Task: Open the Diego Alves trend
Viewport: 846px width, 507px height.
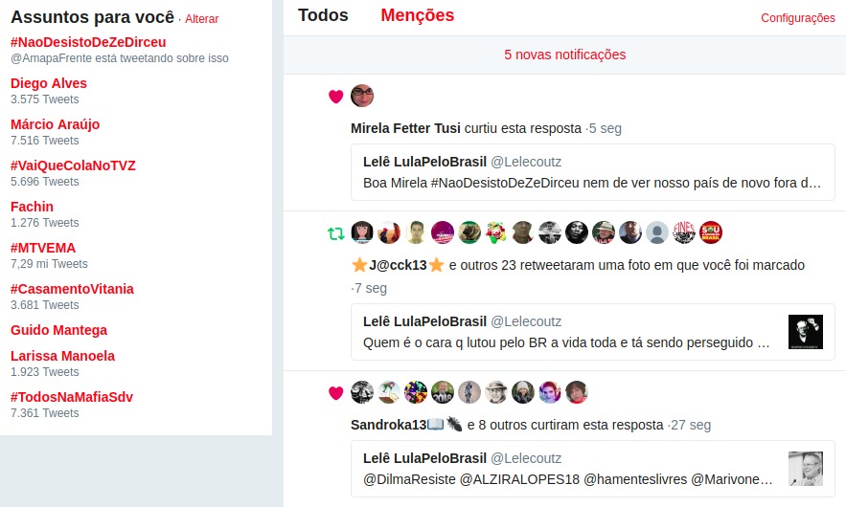Action: [49, 83]
